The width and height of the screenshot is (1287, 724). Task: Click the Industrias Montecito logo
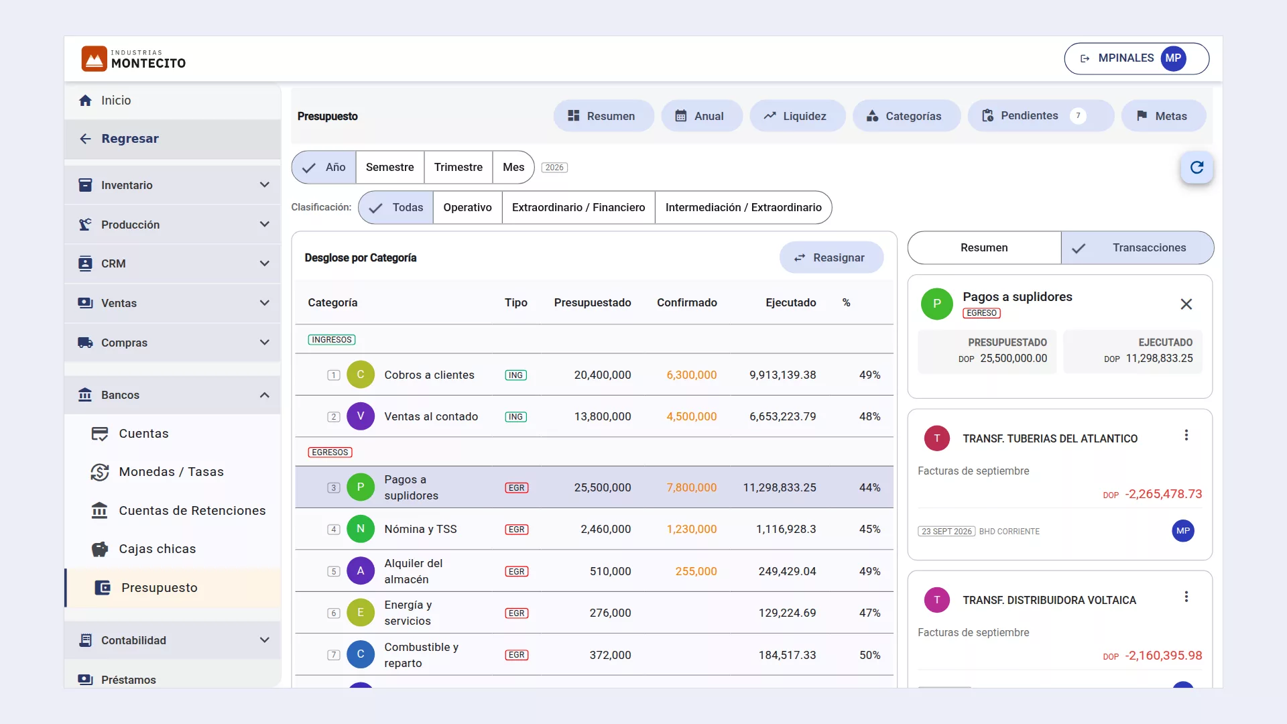coord(133,59)
